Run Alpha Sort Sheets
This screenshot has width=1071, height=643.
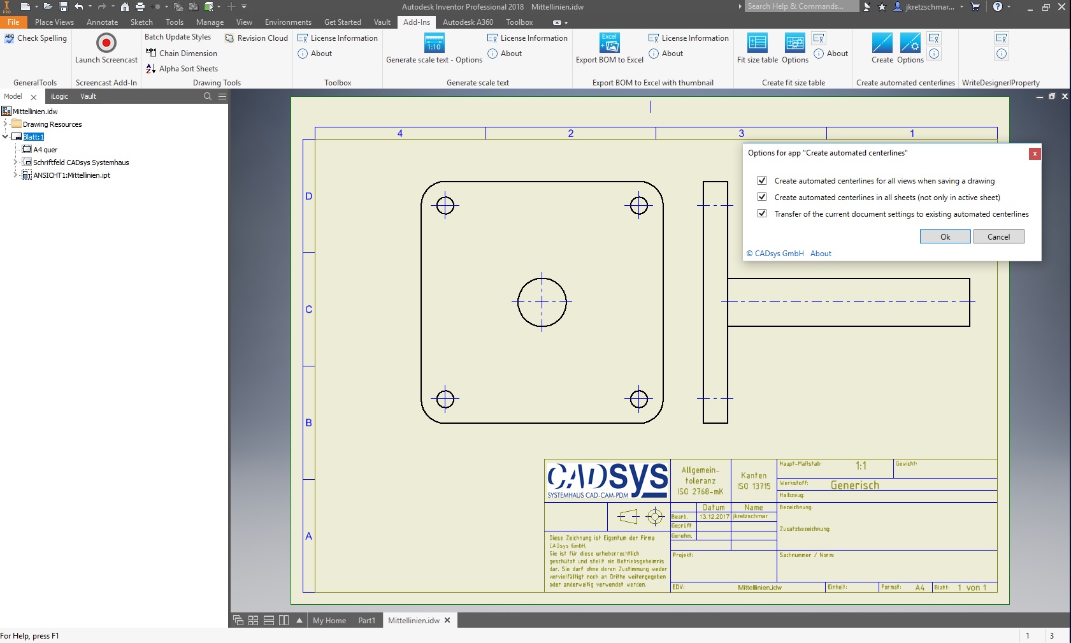tap(182, 69)
